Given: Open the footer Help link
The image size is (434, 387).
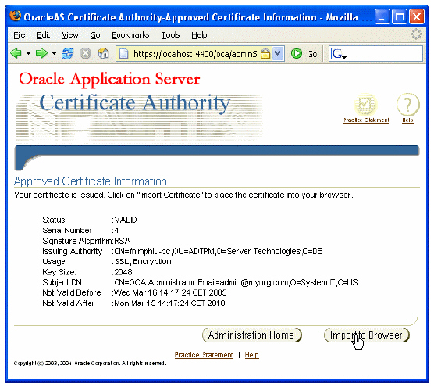Looking at the screenshot, I should 251,355.
